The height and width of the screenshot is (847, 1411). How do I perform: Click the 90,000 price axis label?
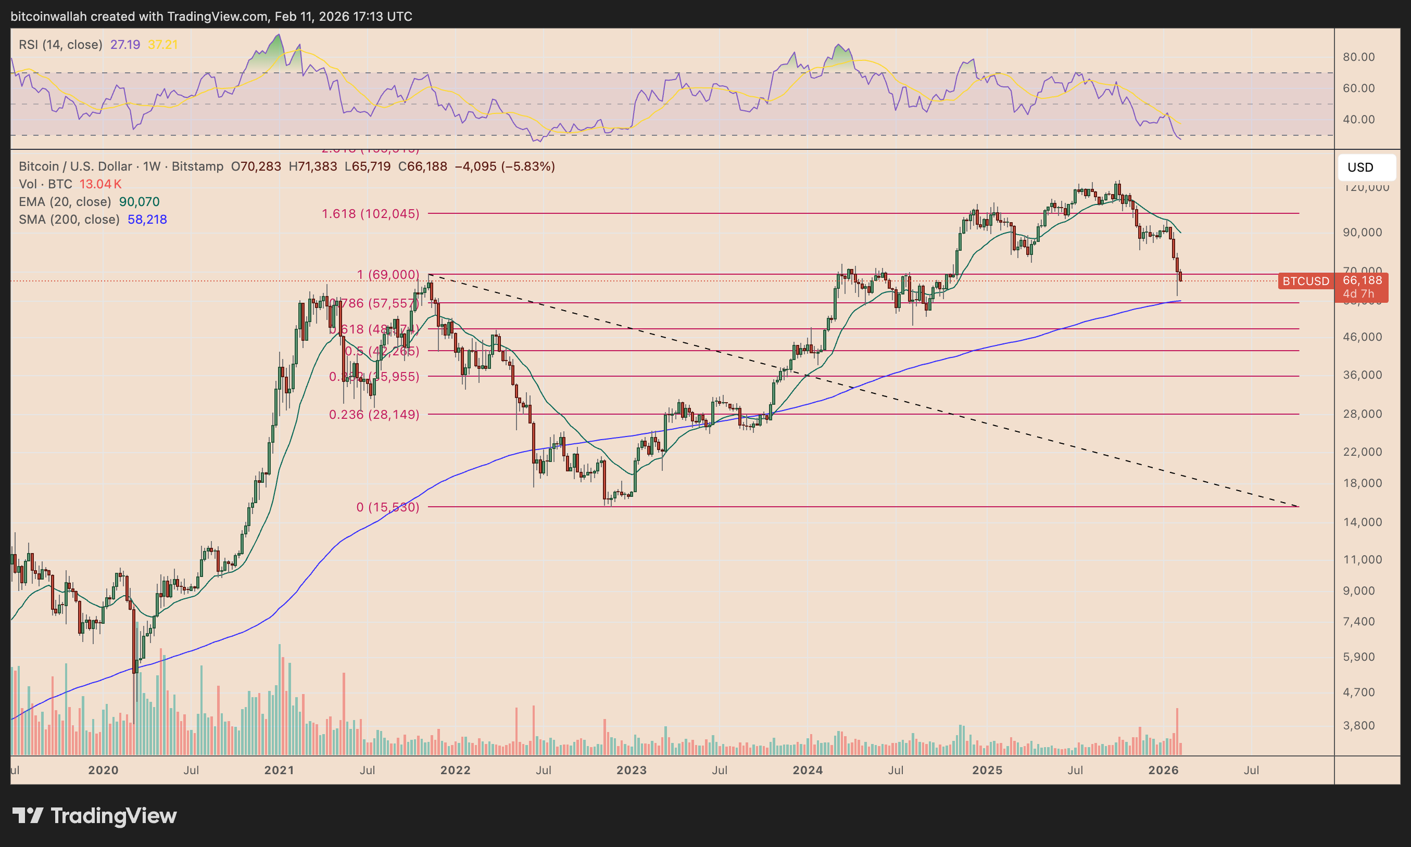[1363, 232]
